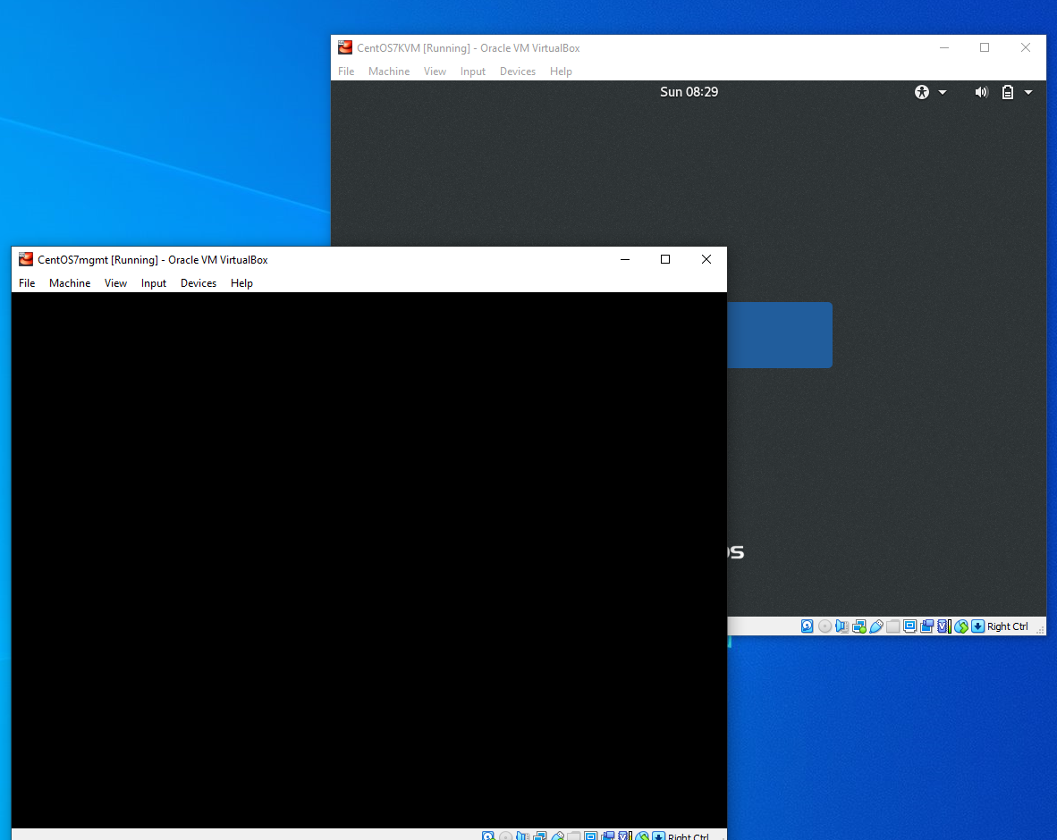Open the USB indicator in CentOS7mgmt status bar

557,836
